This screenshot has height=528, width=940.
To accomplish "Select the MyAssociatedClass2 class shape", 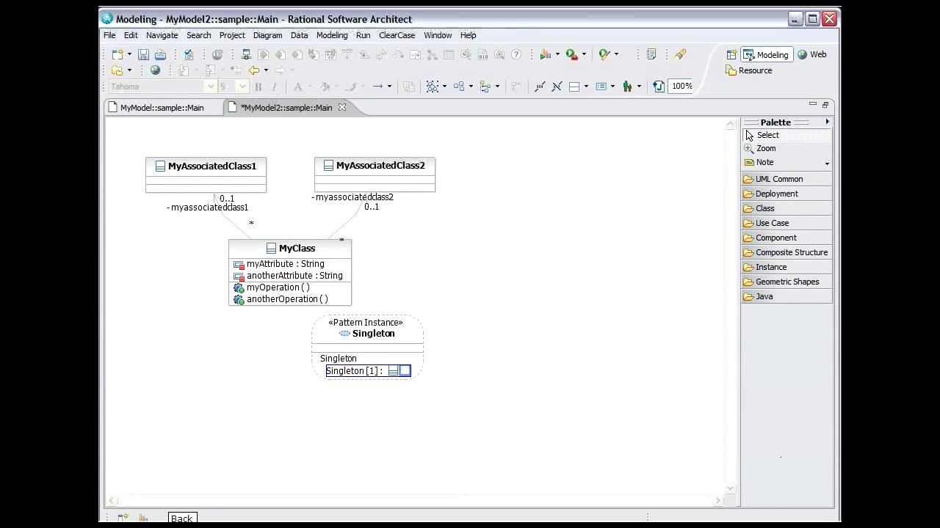I will point(375,175).
